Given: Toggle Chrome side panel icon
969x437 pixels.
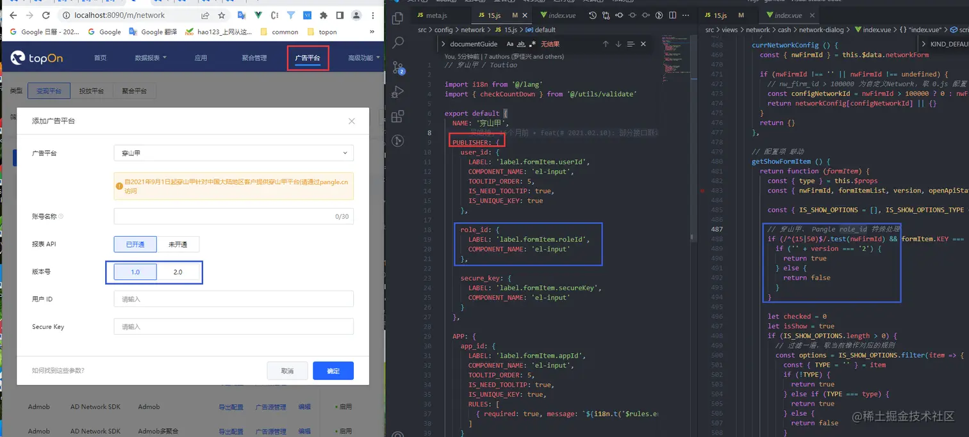Looking at the screenshot, I should (x=340, y=15).
